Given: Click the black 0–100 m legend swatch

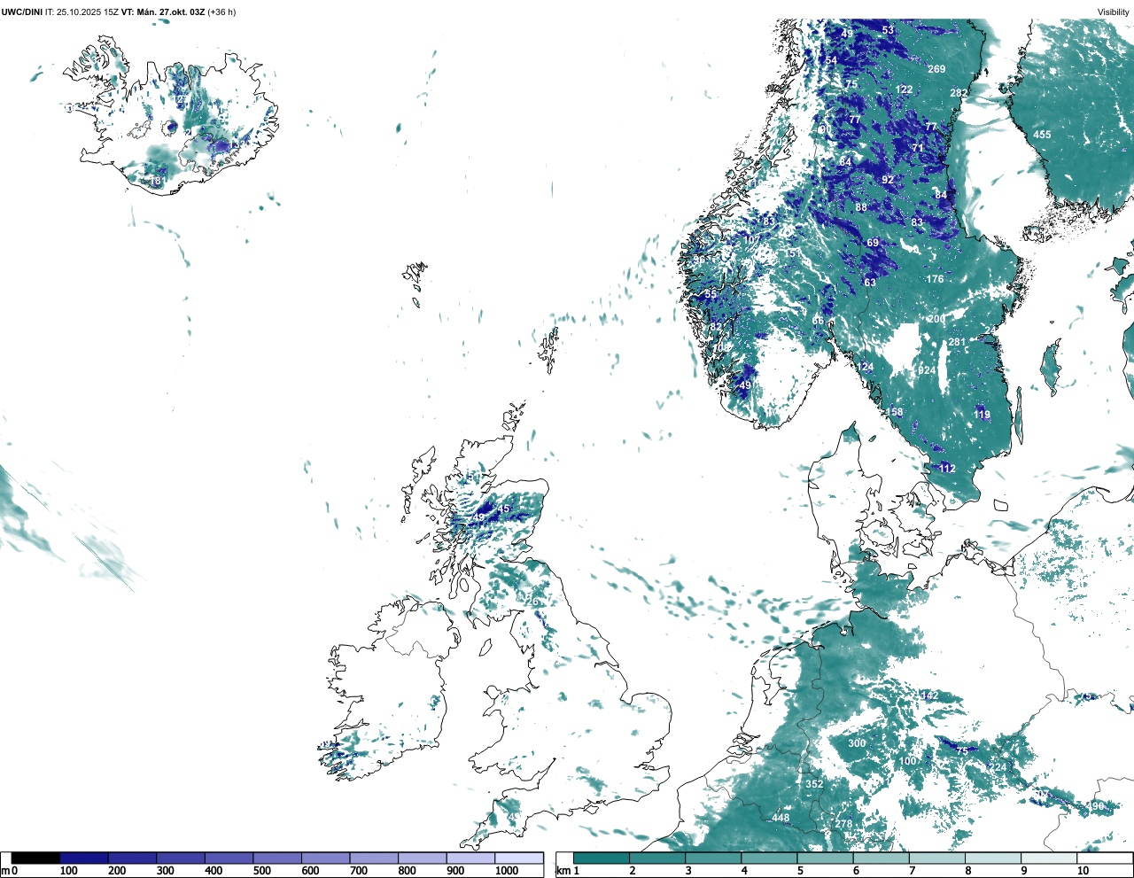Looking at the screenshot, I should (x=35, y=858).
